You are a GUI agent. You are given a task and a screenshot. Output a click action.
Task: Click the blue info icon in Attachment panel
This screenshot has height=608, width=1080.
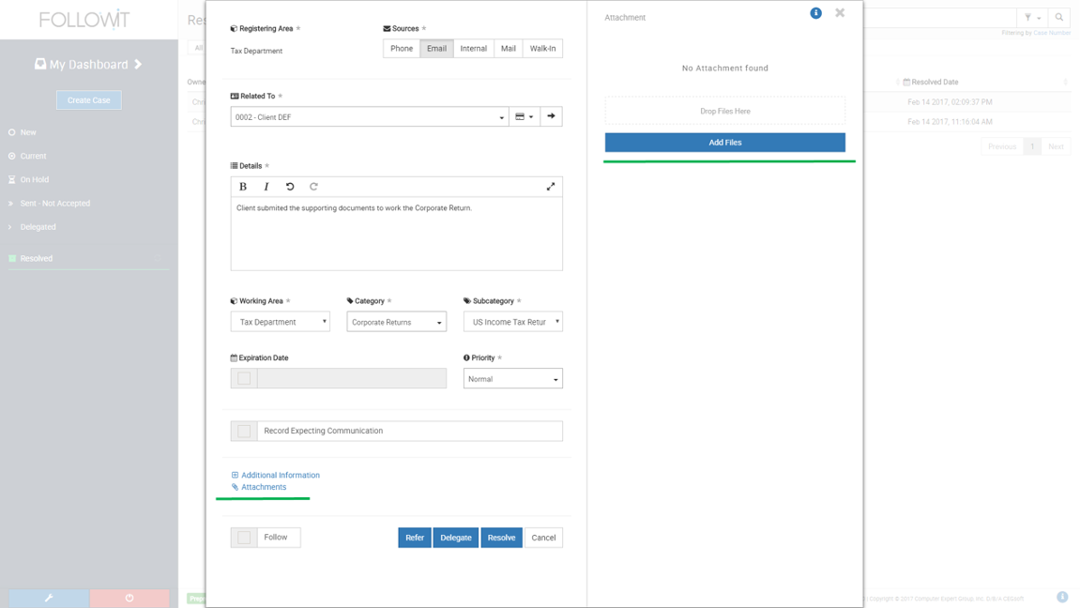(815, 13)
